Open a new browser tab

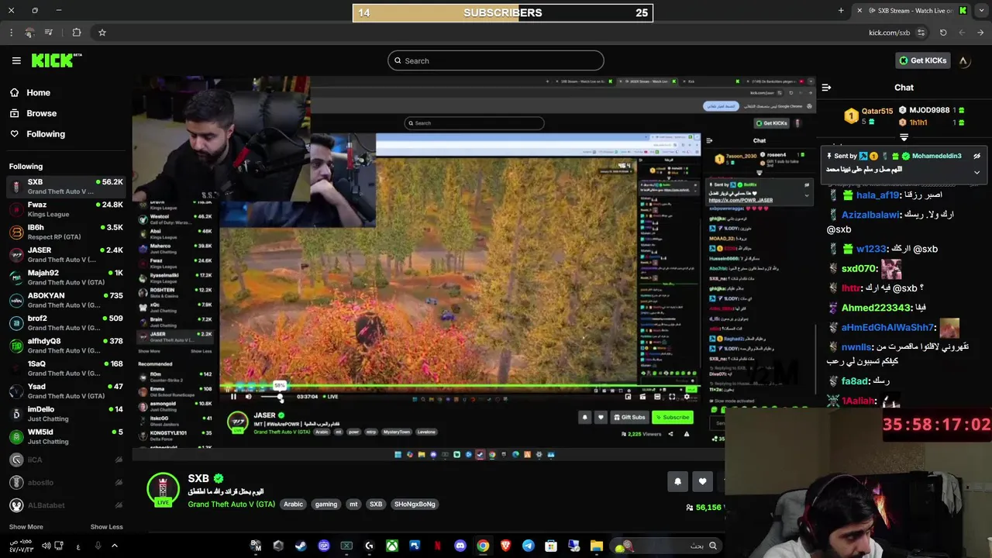pyautogui.click(x=841, y=11)
